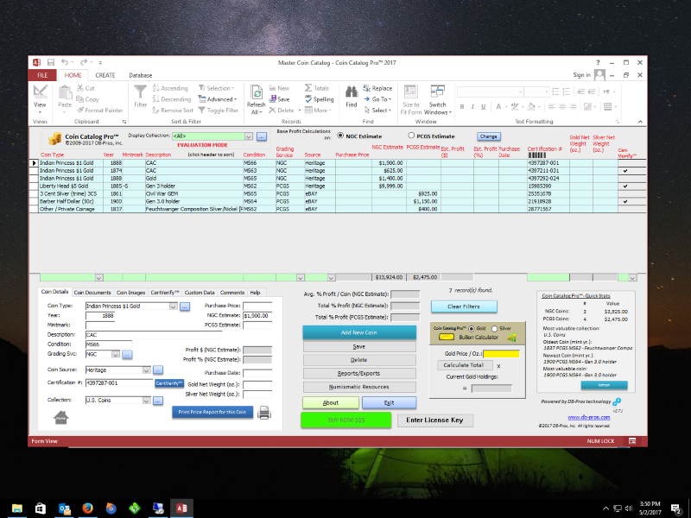Toggle CertVerify checkbox for Liberty Head $5 Gold
The image size is (691, 518).
(625, 186)
